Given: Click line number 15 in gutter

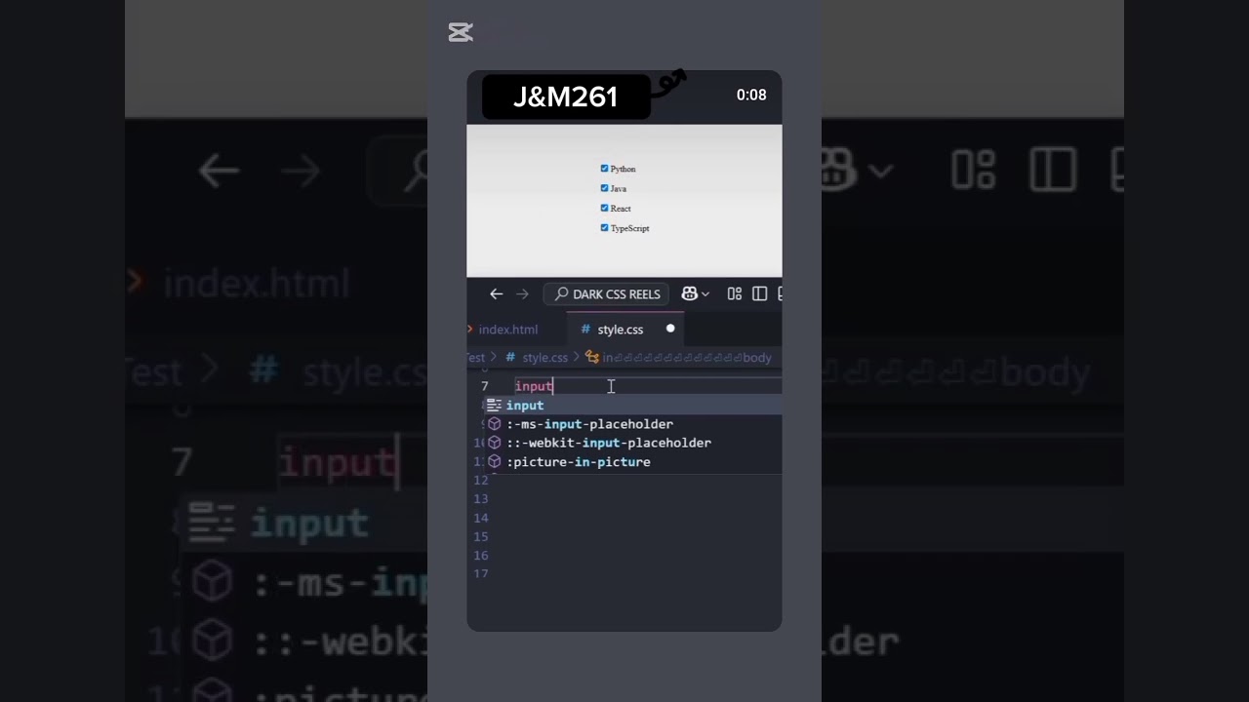Looking at the screenshot, I should click(480, 536).
